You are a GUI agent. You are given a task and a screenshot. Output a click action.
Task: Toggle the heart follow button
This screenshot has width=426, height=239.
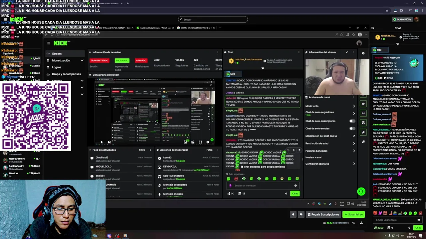(301, 214)
